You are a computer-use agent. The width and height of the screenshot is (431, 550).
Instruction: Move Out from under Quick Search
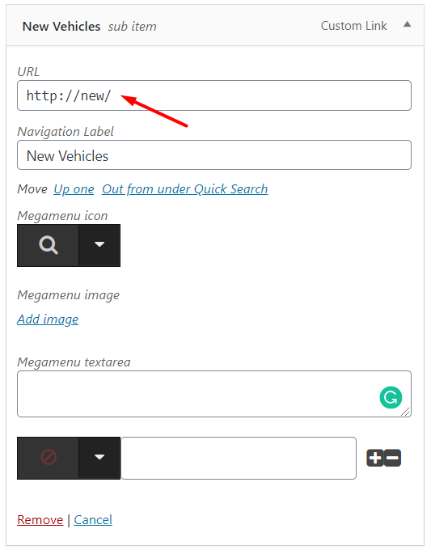[x=185, y=189]
